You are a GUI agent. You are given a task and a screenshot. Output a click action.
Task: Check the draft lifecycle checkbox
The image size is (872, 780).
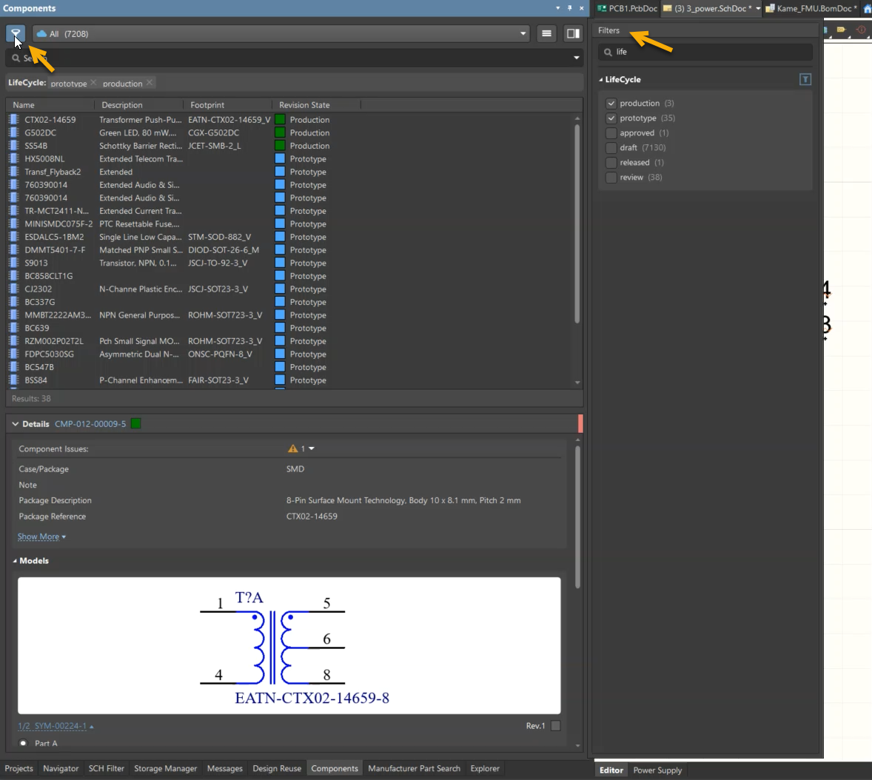611,148
